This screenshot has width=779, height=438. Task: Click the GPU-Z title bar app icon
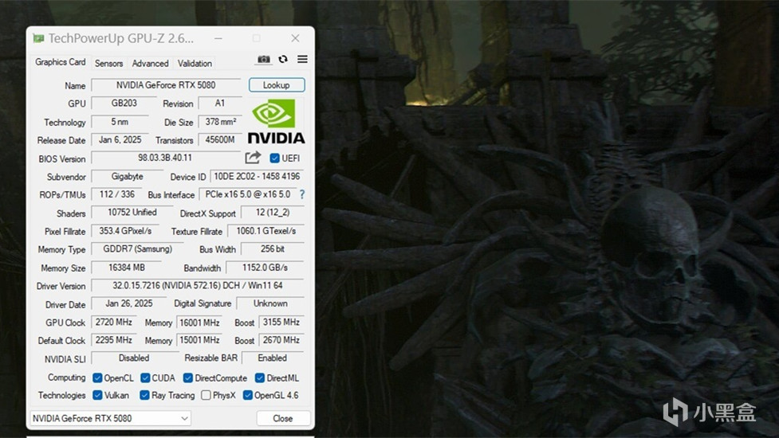pyautogui.click(x=38, y=38)
